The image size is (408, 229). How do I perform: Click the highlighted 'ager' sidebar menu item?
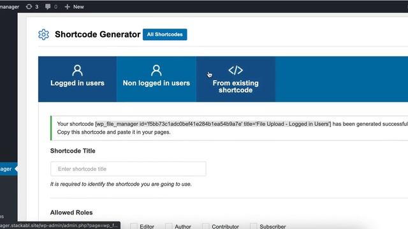pos(8,169)
